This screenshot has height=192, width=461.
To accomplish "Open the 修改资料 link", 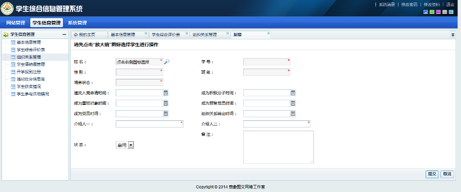I will click(432, 5).
